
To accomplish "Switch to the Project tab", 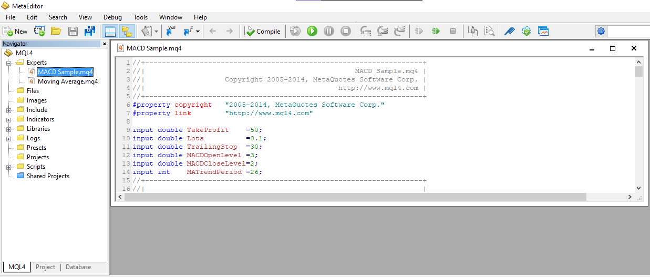I will pos(45,267).
